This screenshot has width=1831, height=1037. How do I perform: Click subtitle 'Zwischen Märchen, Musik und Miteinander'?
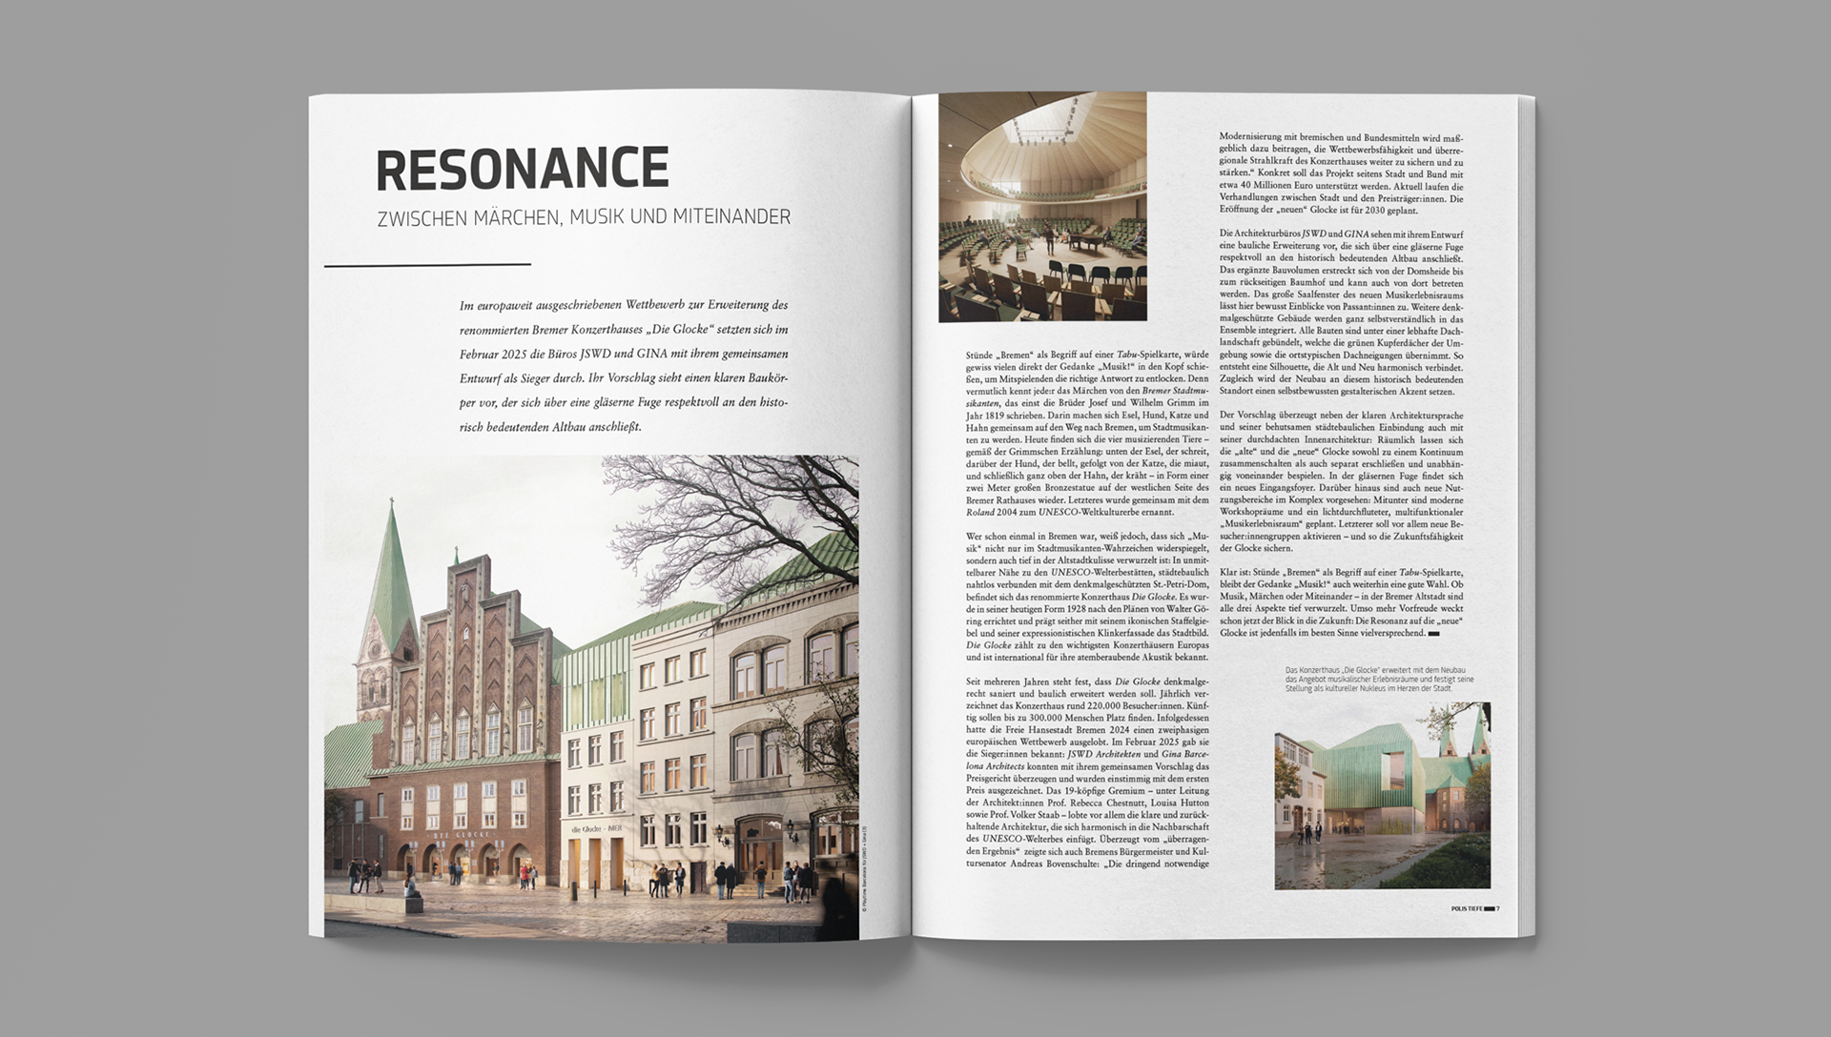pyautogui.click(x=584, y=218)
